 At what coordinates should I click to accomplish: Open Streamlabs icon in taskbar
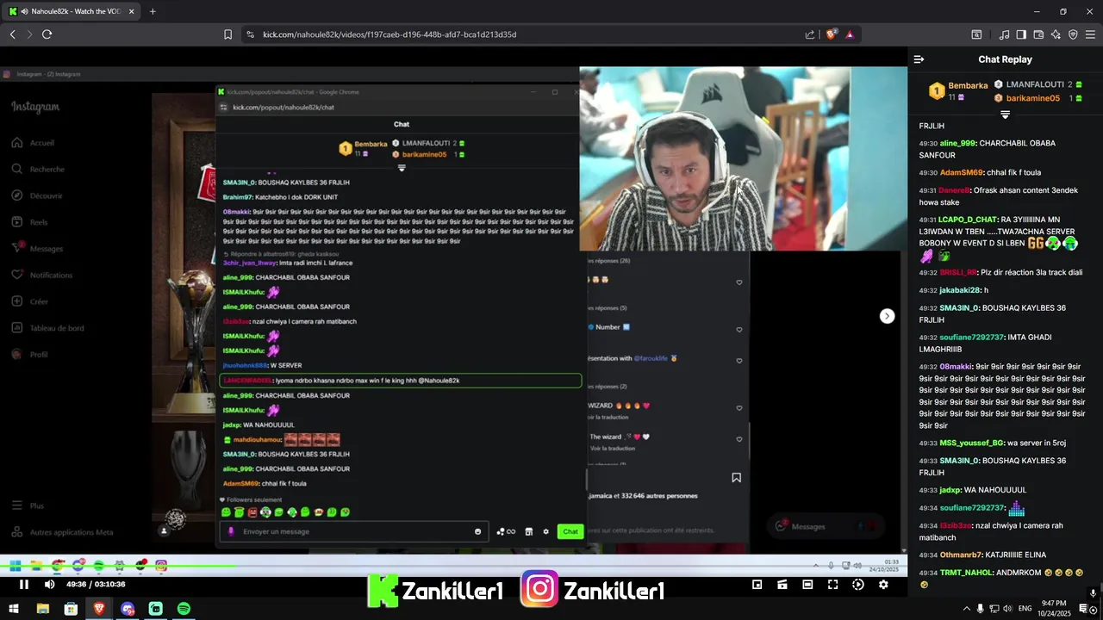(155, 608)
